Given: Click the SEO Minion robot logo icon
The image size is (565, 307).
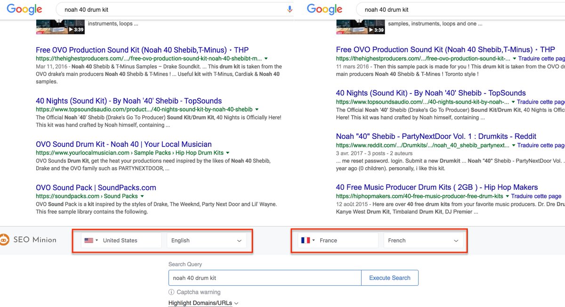Looking at the screenshot, I should [x=4, y=240].
